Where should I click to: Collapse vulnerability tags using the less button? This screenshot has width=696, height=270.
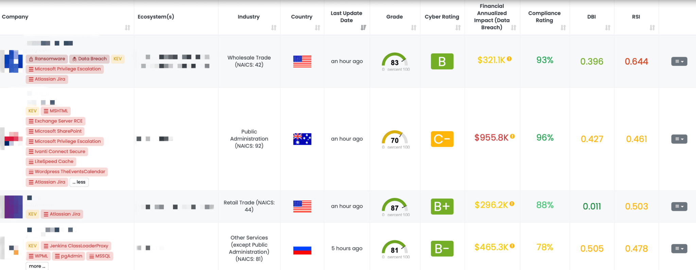79,182
